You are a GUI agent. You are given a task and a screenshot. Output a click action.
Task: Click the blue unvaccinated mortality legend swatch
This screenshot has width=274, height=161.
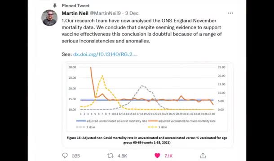(81, 121)
